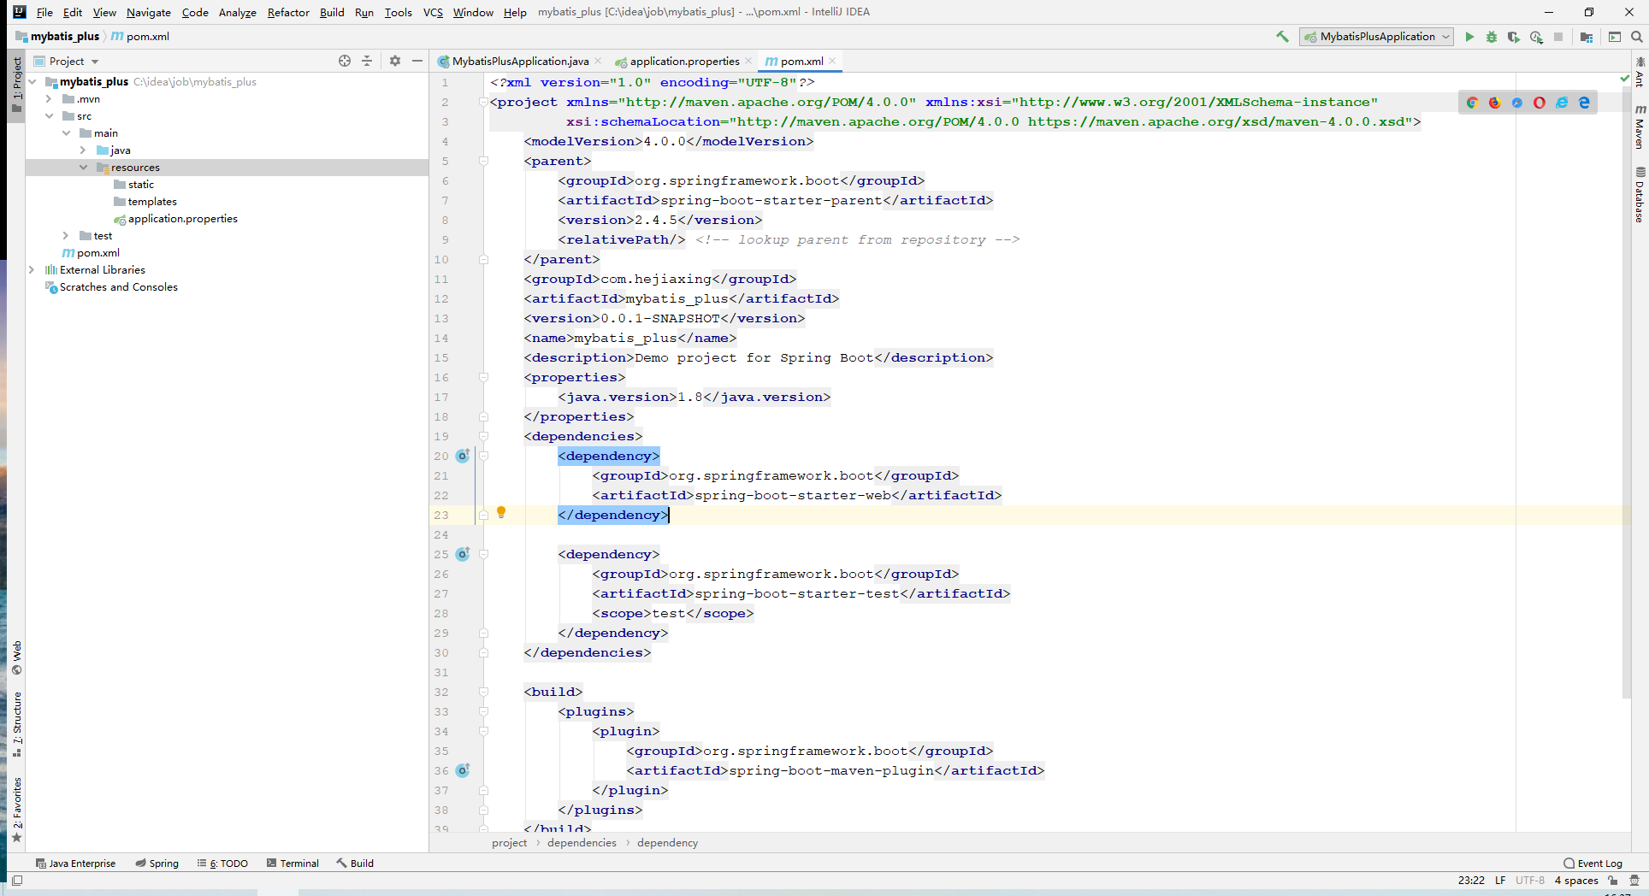Click 'dependencies' in the breadcrumb bar
This screenshot has width=1649, height=896.
click(582, 843)
